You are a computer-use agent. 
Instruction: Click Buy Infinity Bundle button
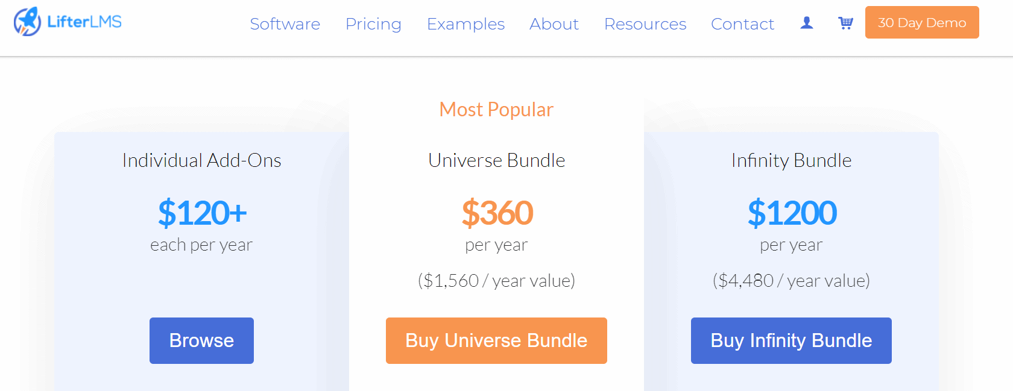coord(791,340)
